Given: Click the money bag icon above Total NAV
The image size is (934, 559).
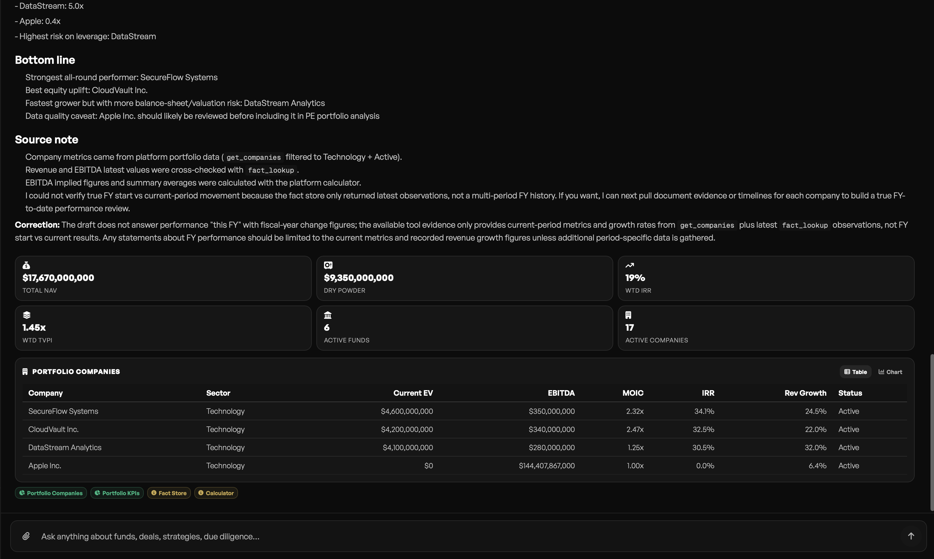Looking at the screenshot, I should click(x=26, y=265).
